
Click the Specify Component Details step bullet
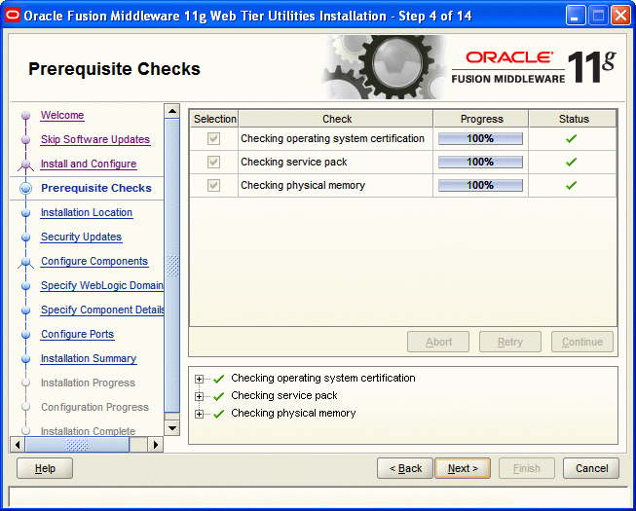pos(26,310)
